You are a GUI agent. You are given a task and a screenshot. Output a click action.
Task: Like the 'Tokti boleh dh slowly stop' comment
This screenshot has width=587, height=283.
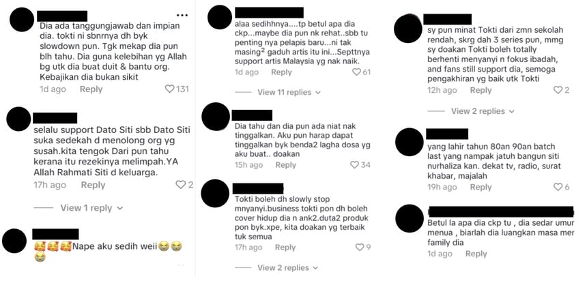[x=360, y=247]
